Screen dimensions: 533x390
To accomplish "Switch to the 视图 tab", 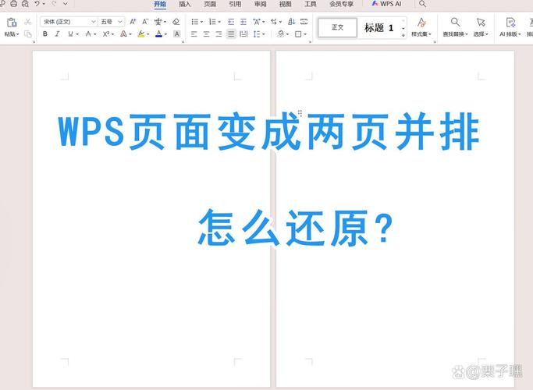I will click(285, 4).
